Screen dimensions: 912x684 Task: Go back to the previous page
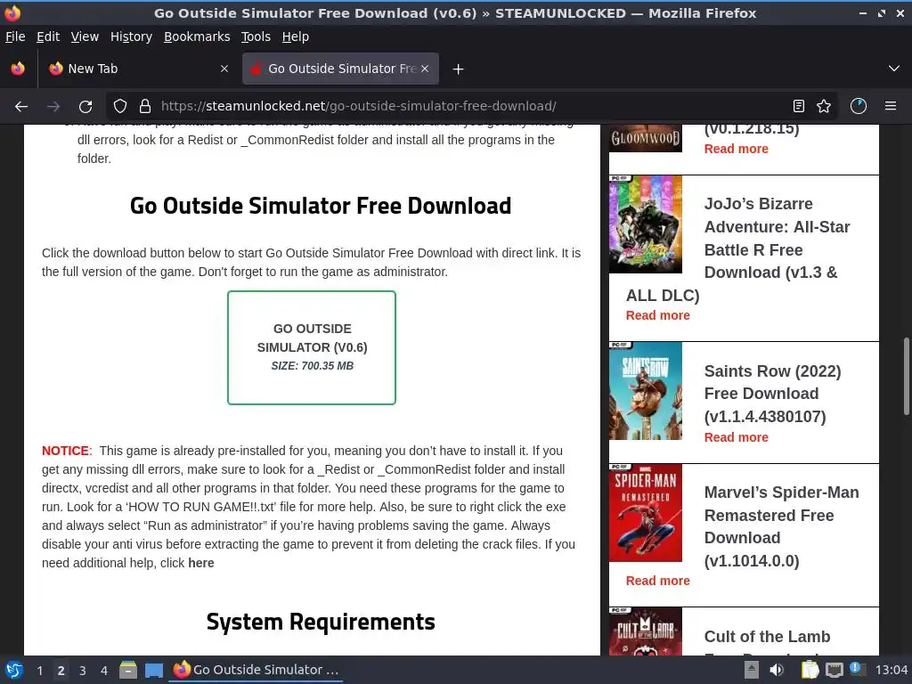[21, 107]
